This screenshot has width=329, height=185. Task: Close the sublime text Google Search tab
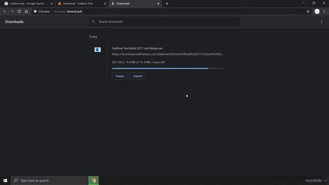pos(52,4)
